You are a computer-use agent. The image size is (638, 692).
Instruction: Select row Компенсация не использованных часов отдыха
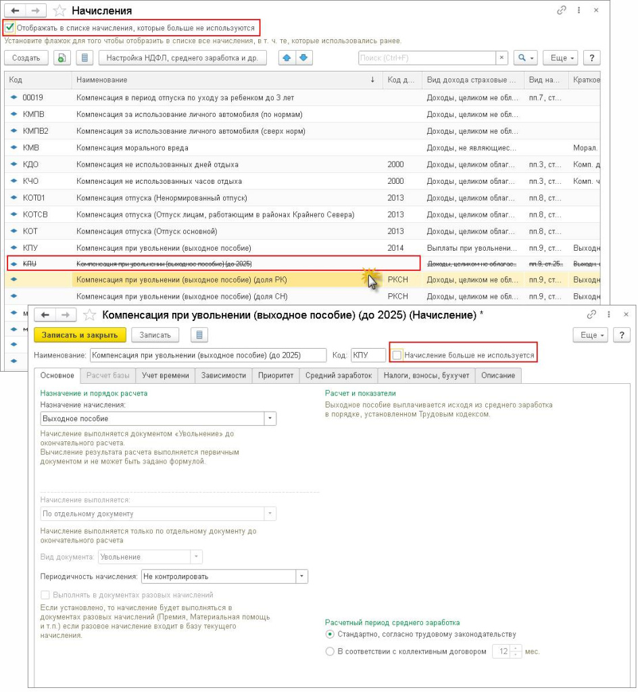[303, 181]
